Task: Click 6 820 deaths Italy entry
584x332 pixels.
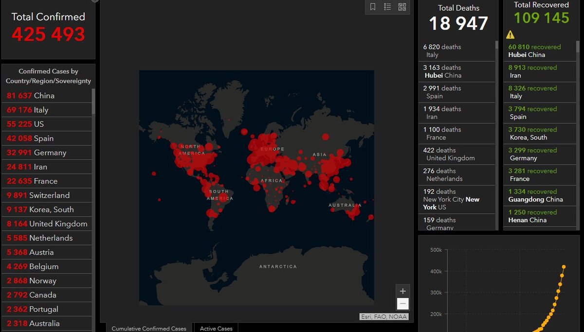Action: coord(456,51)
